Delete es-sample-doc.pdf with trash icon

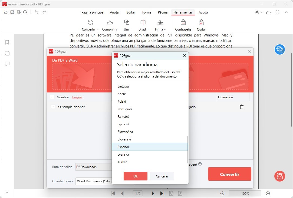click(242, 107)
